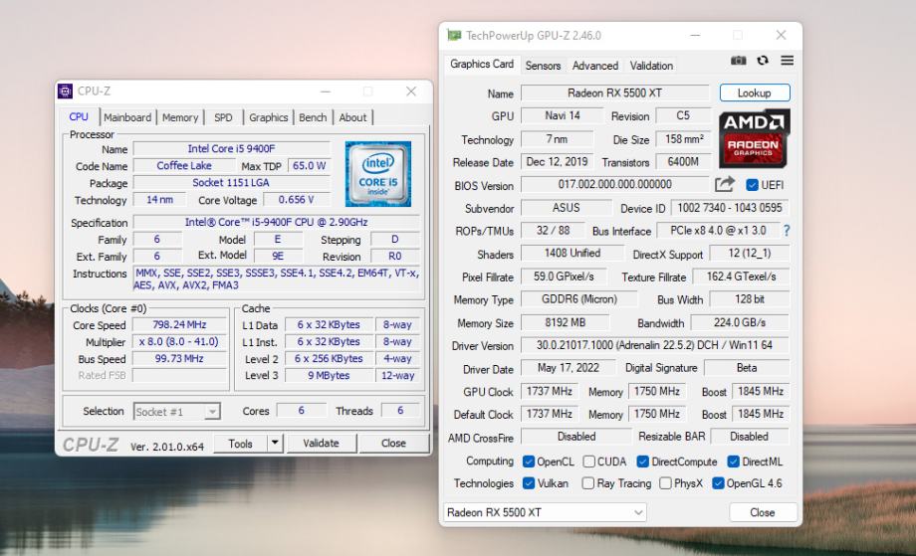Click the Validate button in CPU-Z
This screenshot has height=556, width=916.
pyautogui.click(x=321, y=444)
